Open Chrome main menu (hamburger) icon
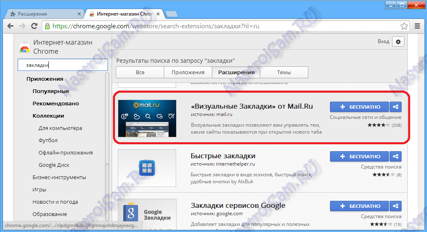Viewport: 427px width, 232px height. 417,26
